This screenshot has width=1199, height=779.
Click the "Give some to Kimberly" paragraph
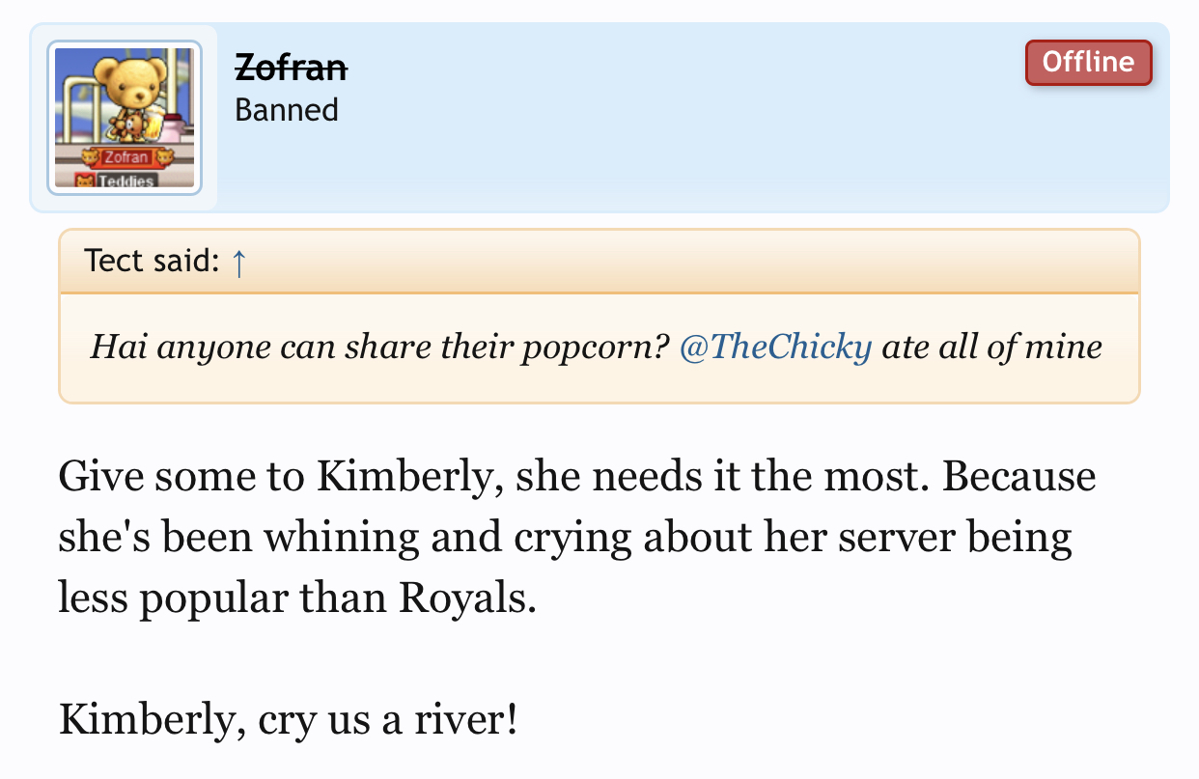pyautogui.click(x=577, y=538)
